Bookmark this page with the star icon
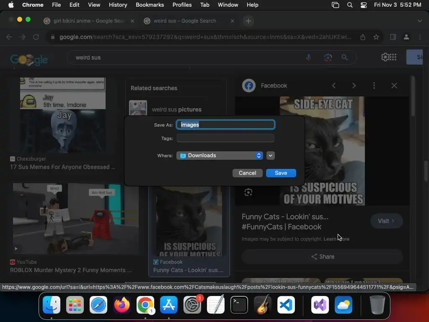 [x=376, y=37]
